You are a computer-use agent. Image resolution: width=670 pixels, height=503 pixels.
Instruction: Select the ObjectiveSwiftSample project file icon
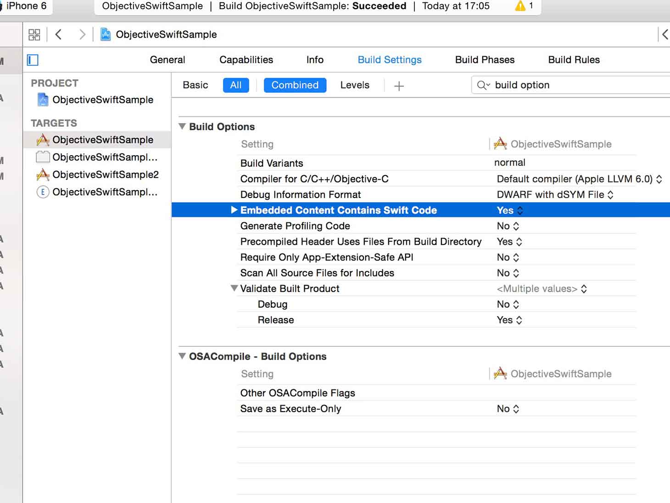point(43,100)
